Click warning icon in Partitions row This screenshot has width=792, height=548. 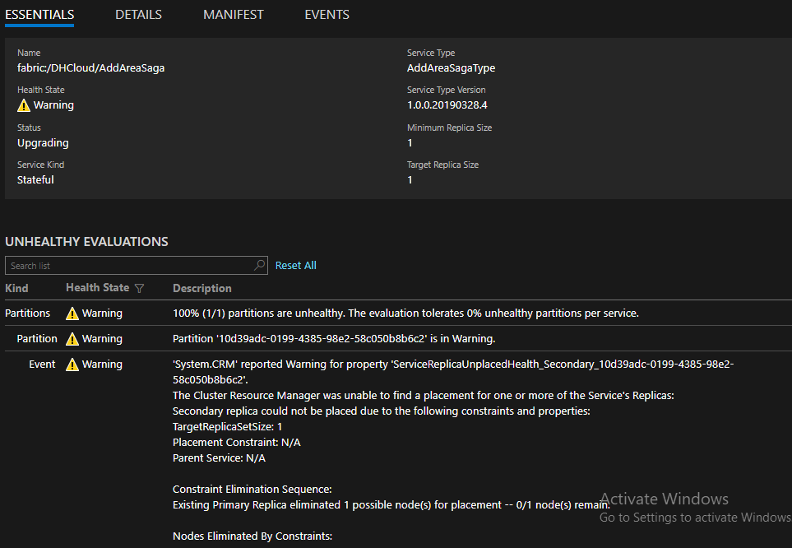click(72, 313)
